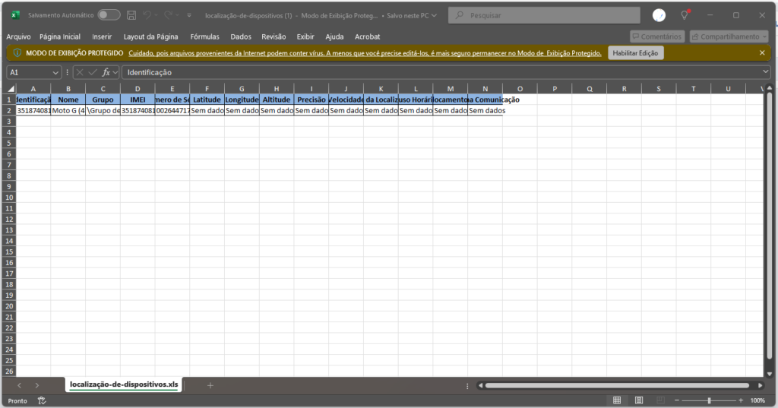The width and height of the screenshot is (778, 408).
Task: Open the user account avatar
Action: pyautogui.click(x=659, y=15)
